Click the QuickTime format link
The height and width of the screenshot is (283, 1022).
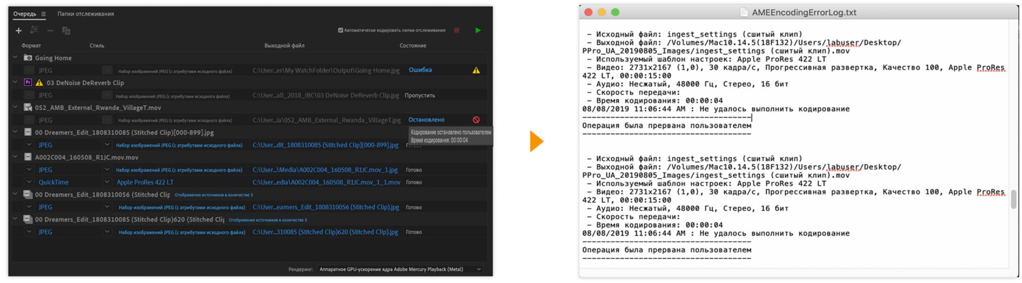coord(53,182)
